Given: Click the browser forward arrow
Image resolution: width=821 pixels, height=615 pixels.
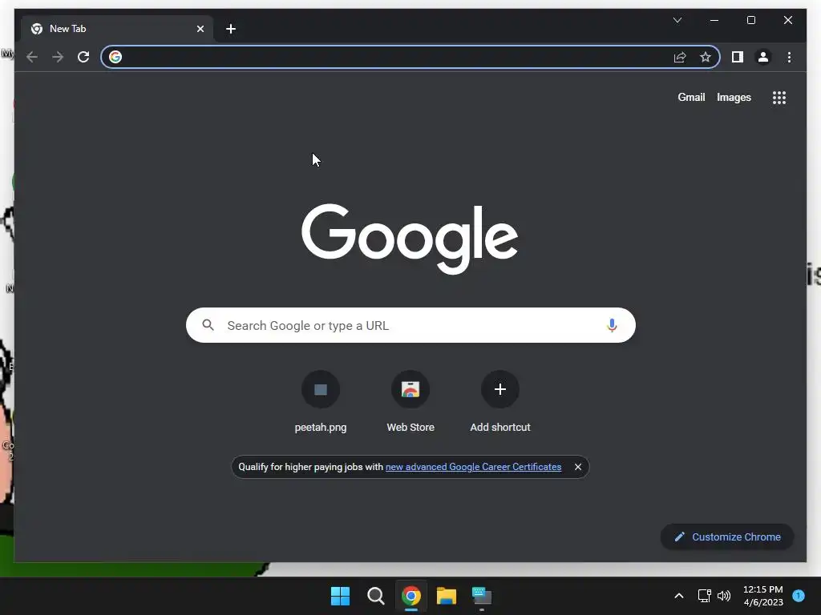Looking at the screenshot, I should (58, 57).
